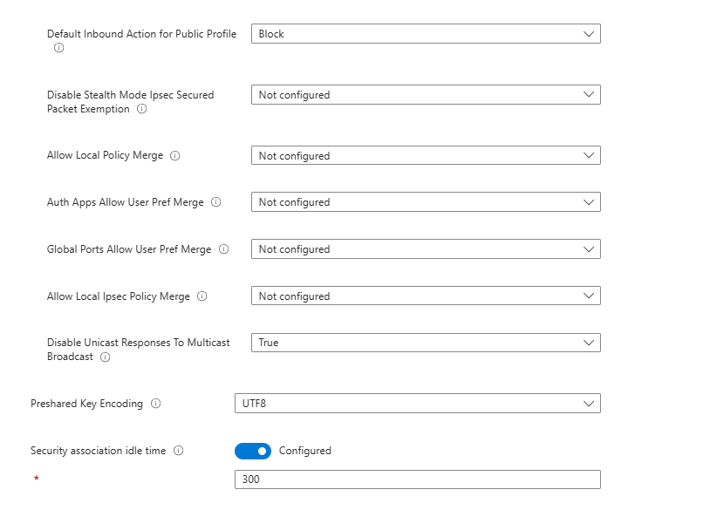Open the Allow Local Policy Merge dropdown

[x=426, y=156]
